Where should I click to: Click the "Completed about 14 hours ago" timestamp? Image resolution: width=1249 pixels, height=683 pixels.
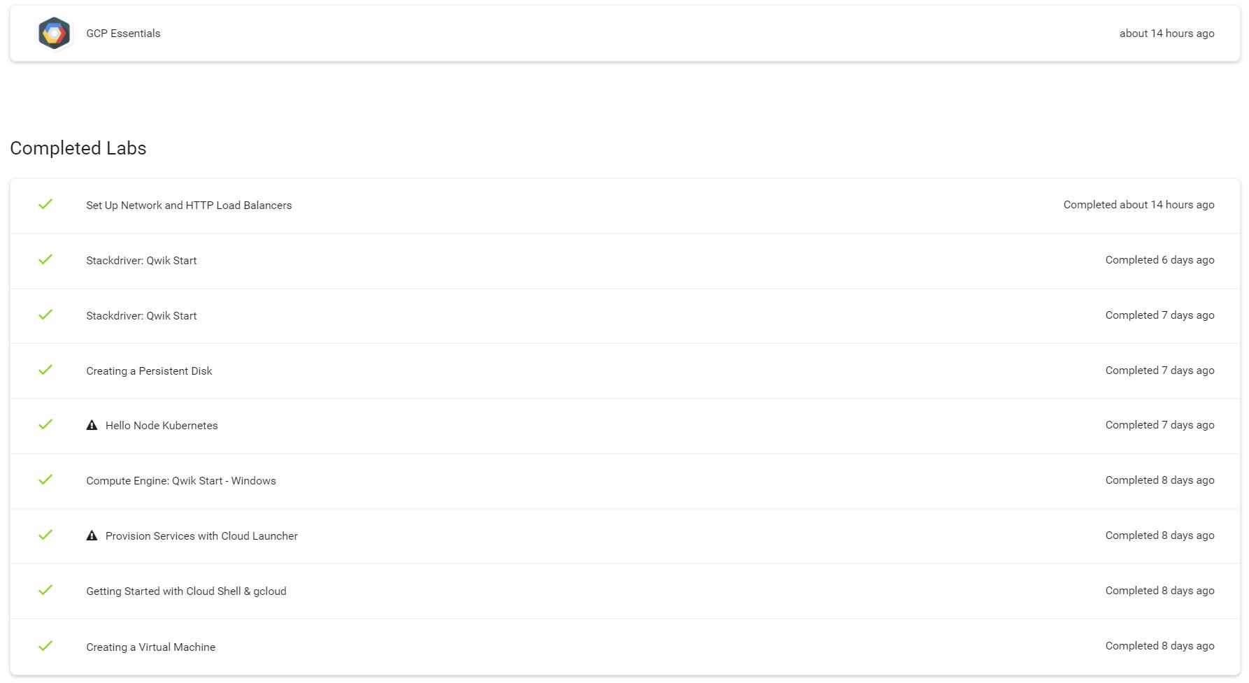coord(1139,205)
